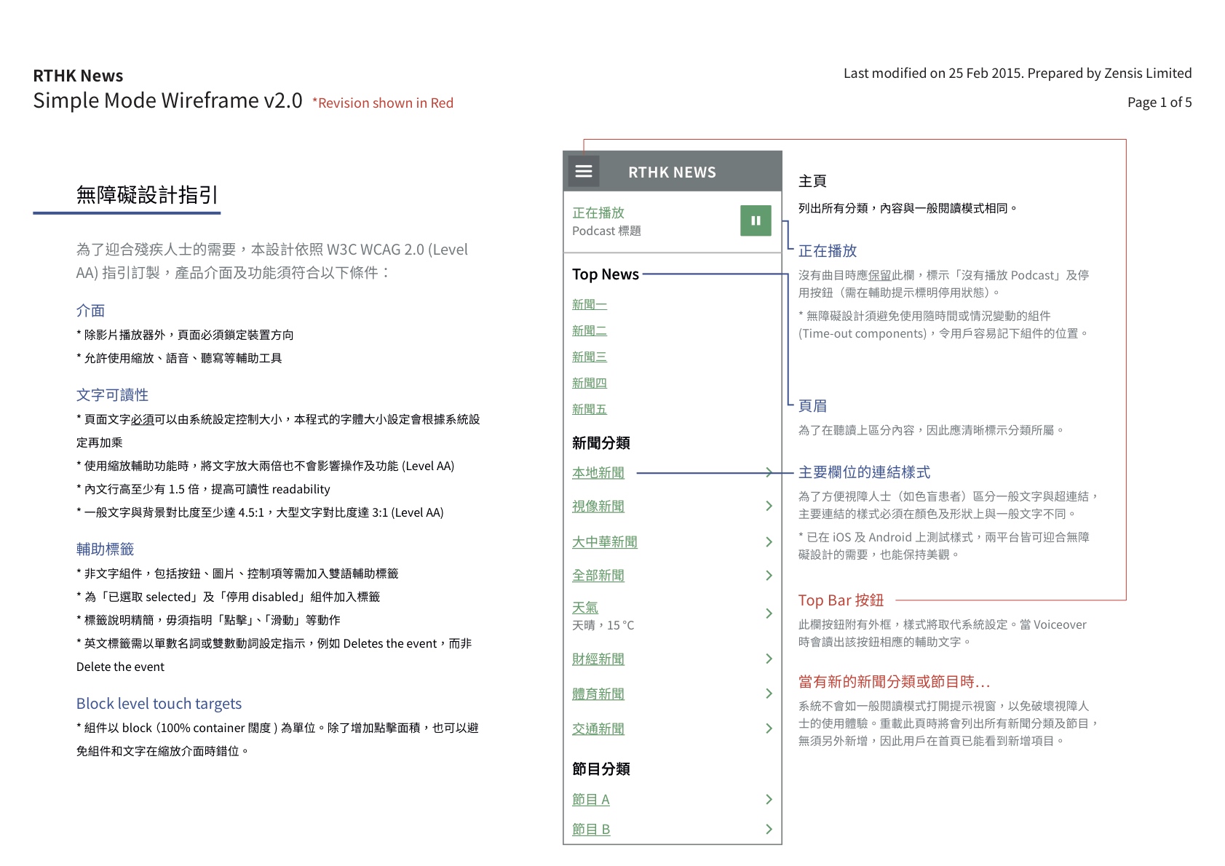Image resolution: width=1225 pixels, height=866 pixels.
Task: Open the 天氣 weather category arrow
Action: tap(769, 613)
